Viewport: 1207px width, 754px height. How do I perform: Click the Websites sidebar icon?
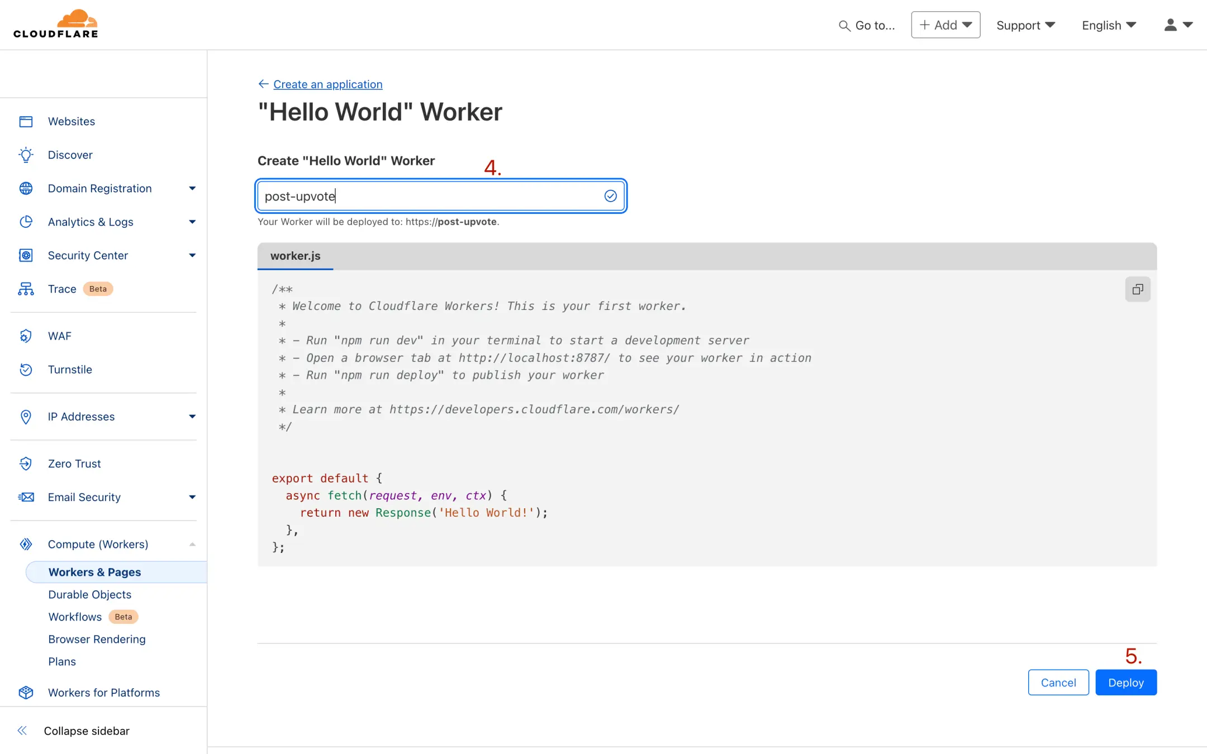tap(26, 121)
